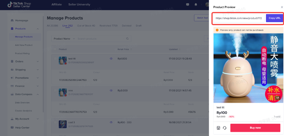Expand the Orders sidebar section
The image size is (284, 136).
[x=38, y=61]
